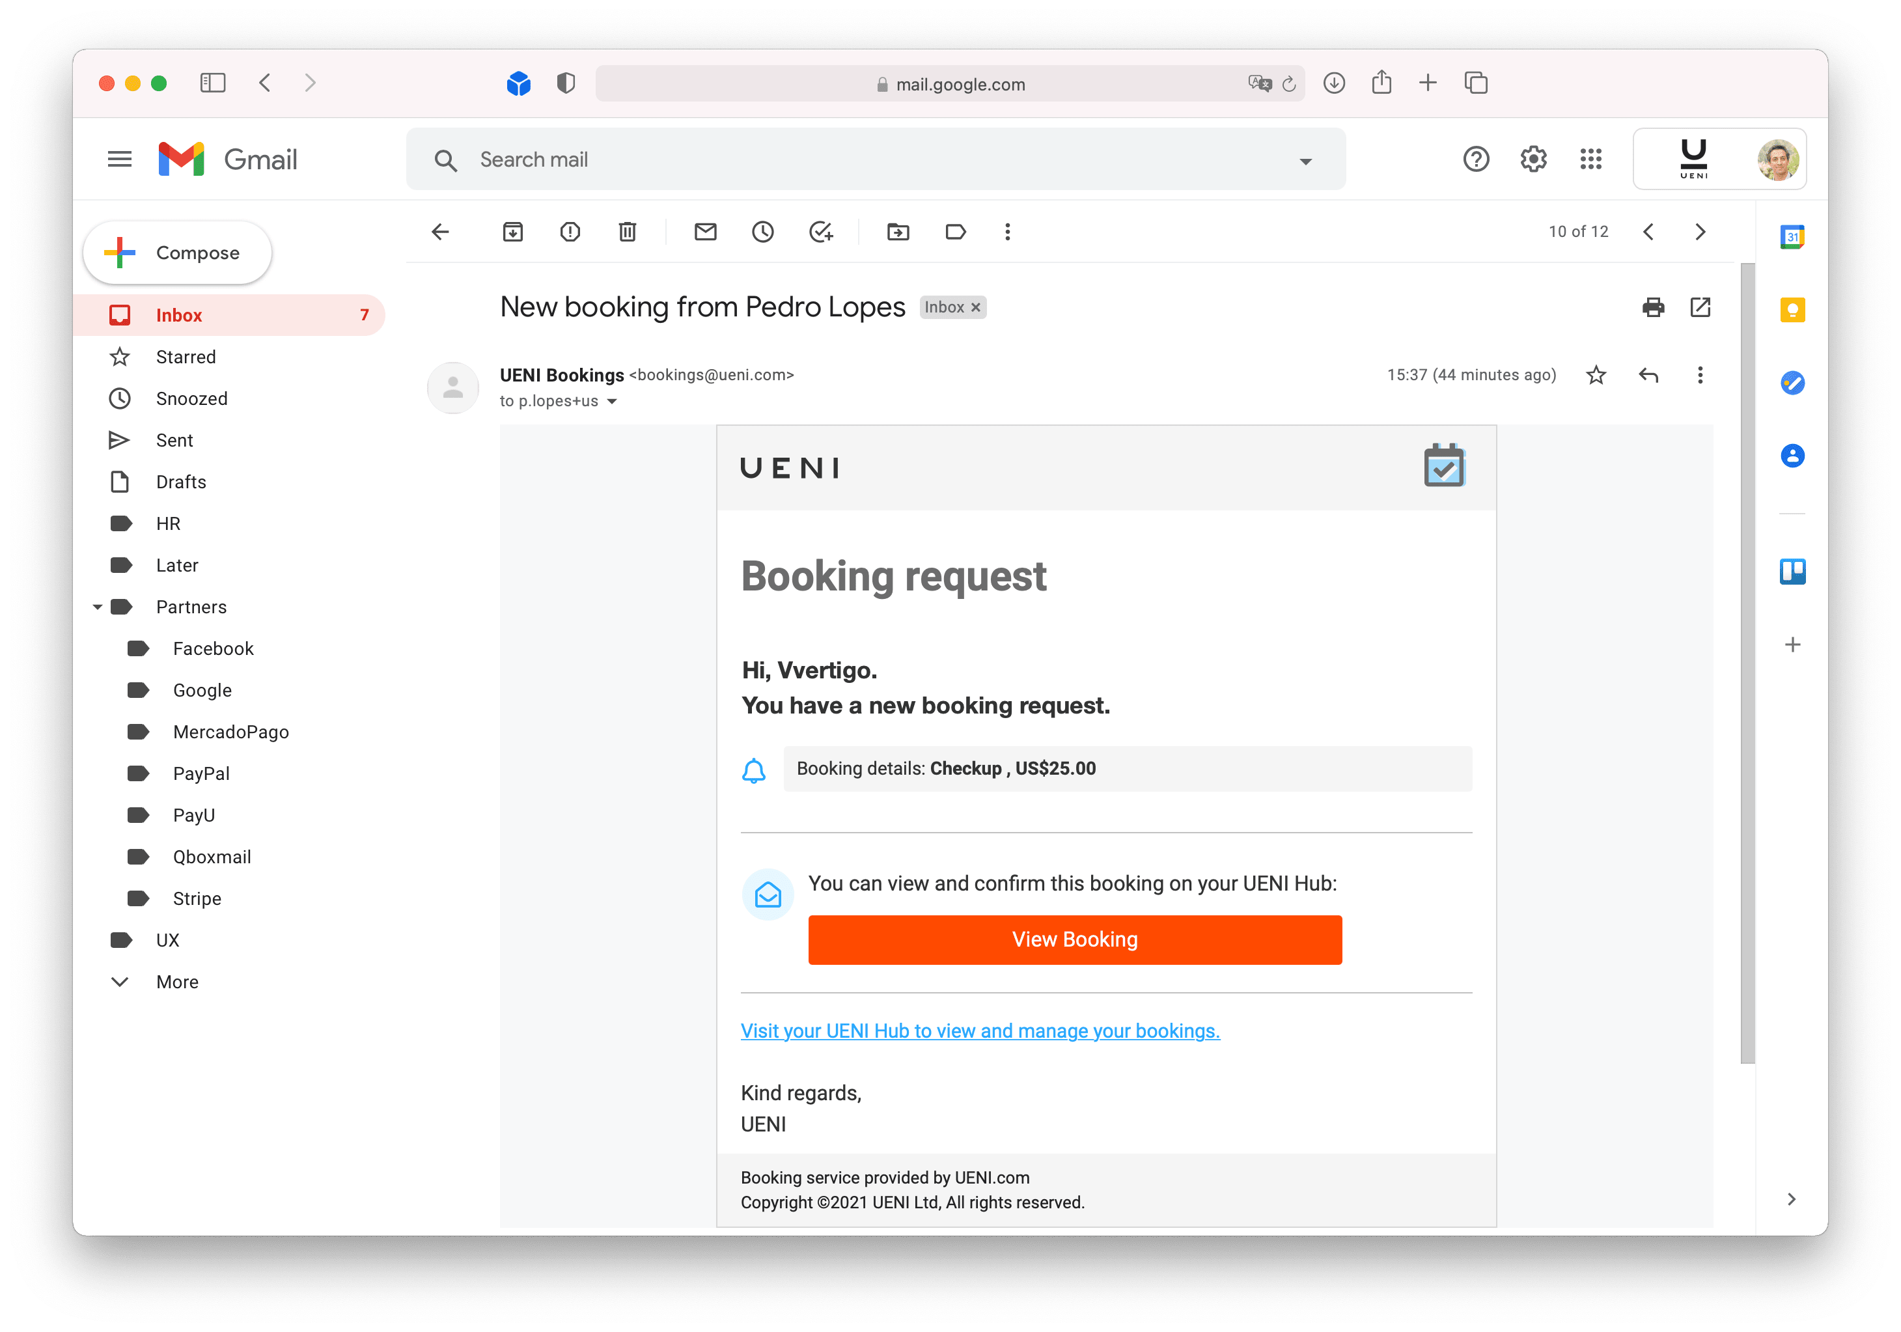Viewport: 1901px width, 1332px height.
Task: Show Safari tab overview
Action: [1475, 83]
